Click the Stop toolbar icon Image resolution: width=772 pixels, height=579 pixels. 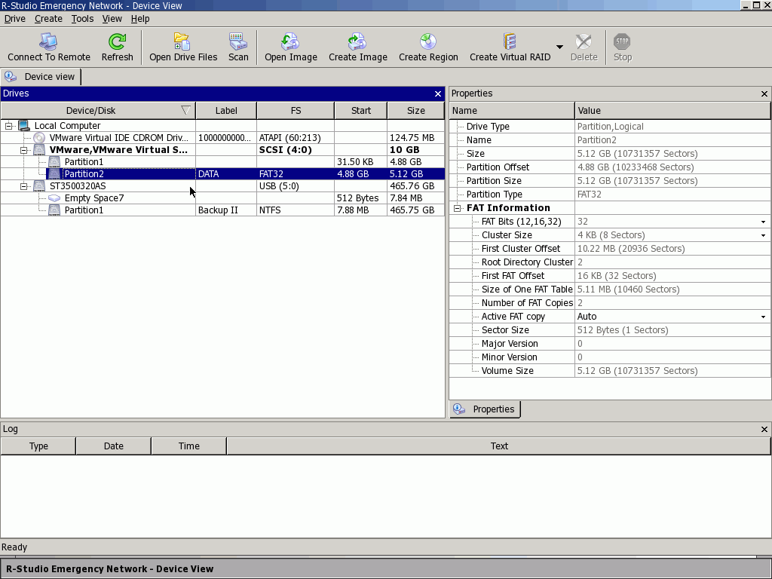(x=622, y=42)
